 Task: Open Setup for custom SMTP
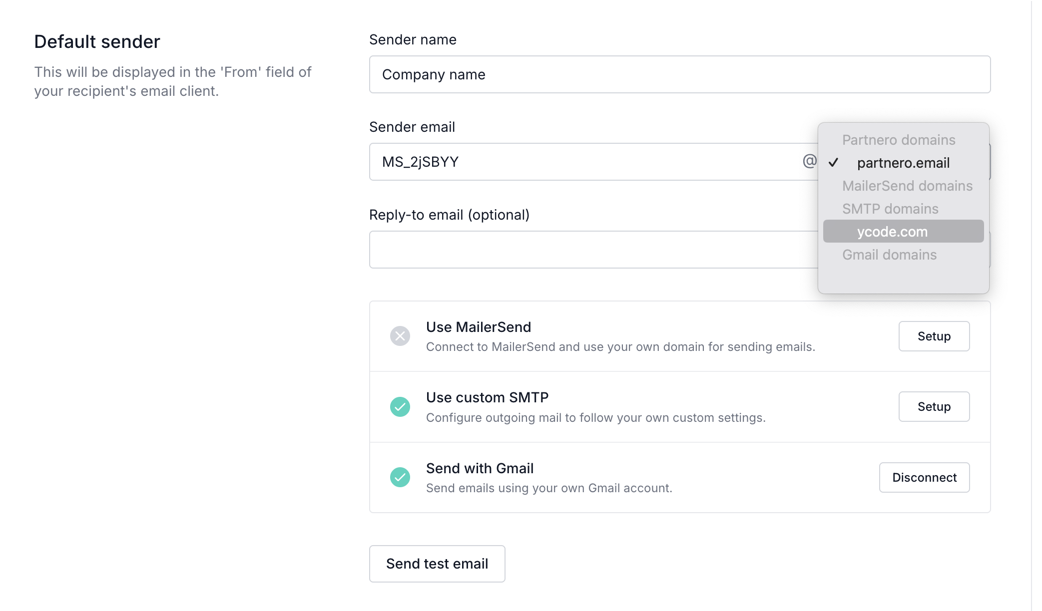click(x=934, y=407)
